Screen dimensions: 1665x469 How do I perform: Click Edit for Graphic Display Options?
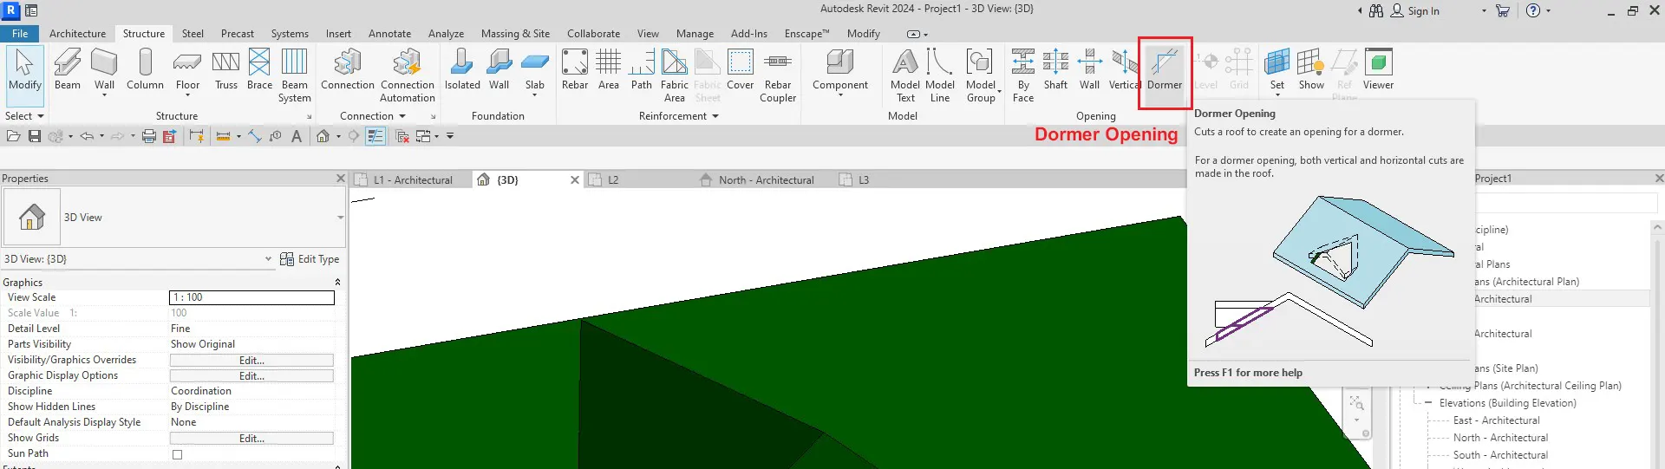251,376
